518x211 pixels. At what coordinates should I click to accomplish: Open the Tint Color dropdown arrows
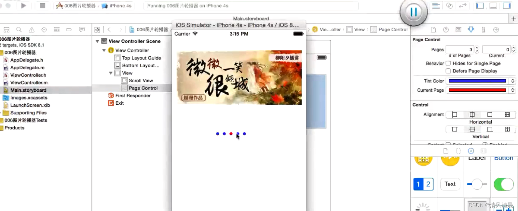point(512,81)
